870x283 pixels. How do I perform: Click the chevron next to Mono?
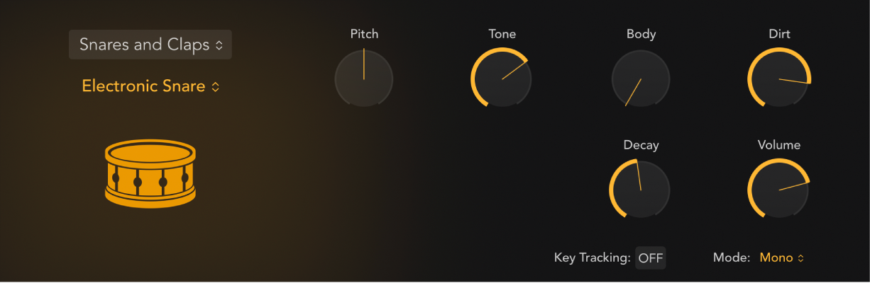click(x=801, y=258)
